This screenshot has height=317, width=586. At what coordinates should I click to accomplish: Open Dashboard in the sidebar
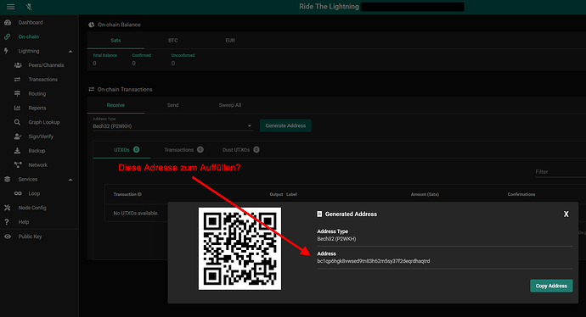point(31,22)
